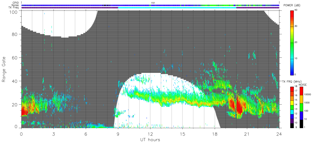Image resolution: width=314 pixels, height=145 pixels.
Task: Click the Noise row label at top left
Action: click(x=15, y=5)
